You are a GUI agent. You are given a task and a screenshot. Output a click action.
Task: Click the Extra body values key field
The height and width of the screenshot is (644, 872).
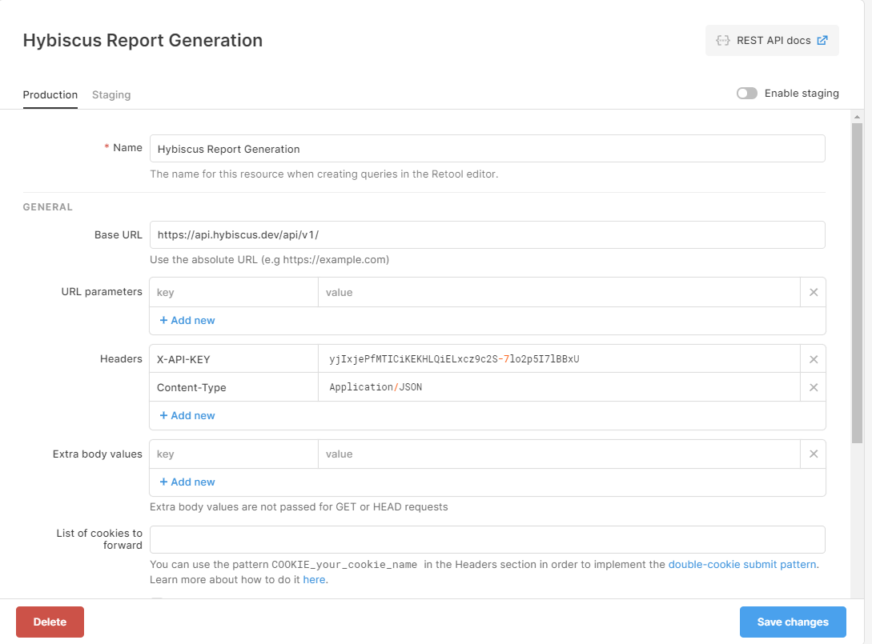[x=234, y=454]
